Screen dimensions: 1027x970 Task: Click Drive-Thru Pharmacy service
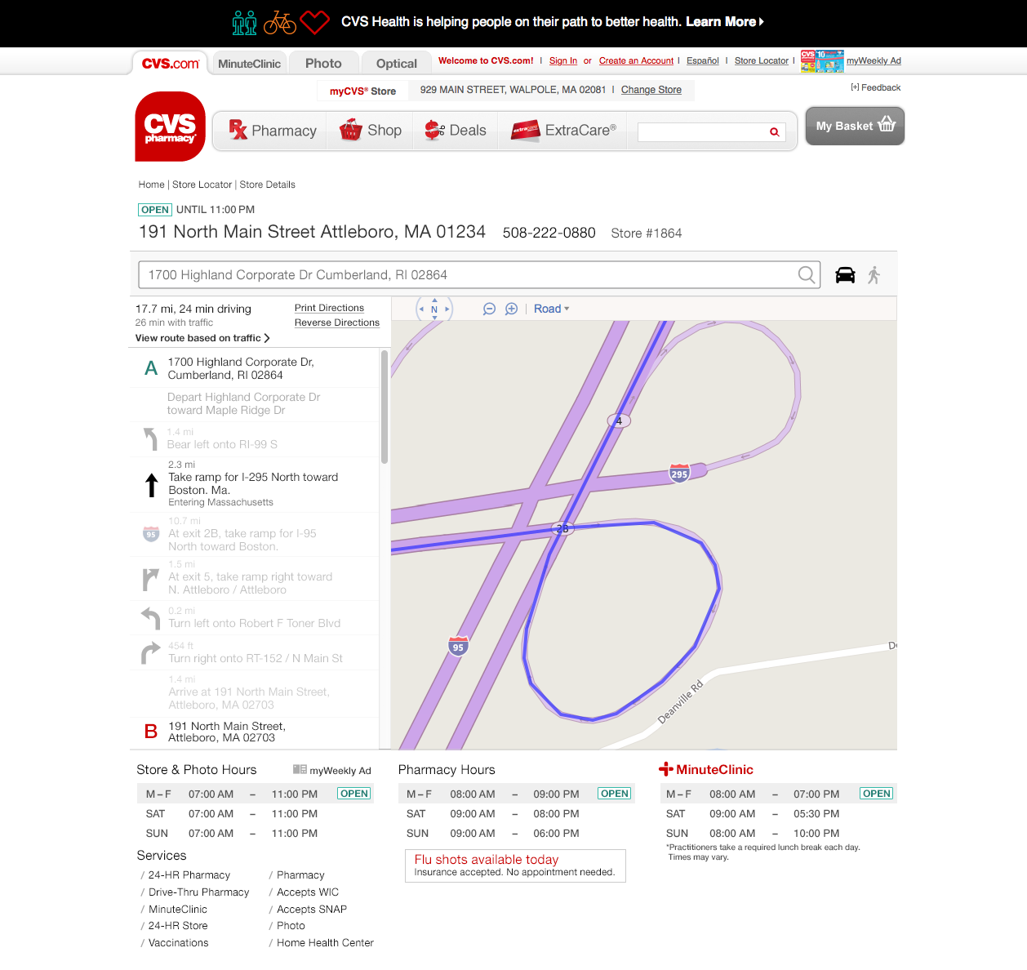[x=198, y=892]
